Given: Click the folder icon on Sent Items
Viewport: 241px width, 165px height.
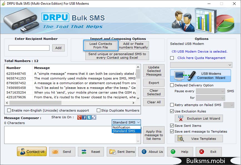Looking at the screenshot, I should [x=113, y=152].
